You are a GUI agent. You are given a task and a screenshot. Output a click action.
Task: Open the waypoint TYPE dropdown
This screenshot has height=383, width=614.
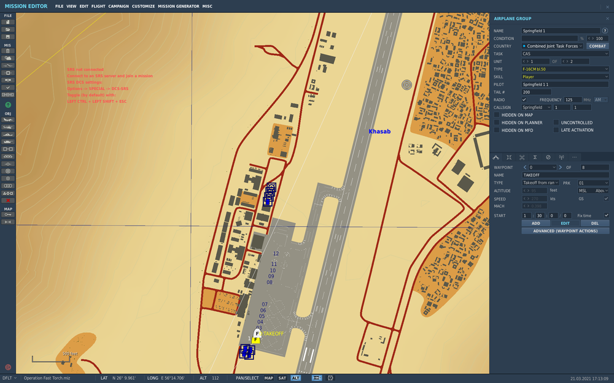[x=540, y=183]
